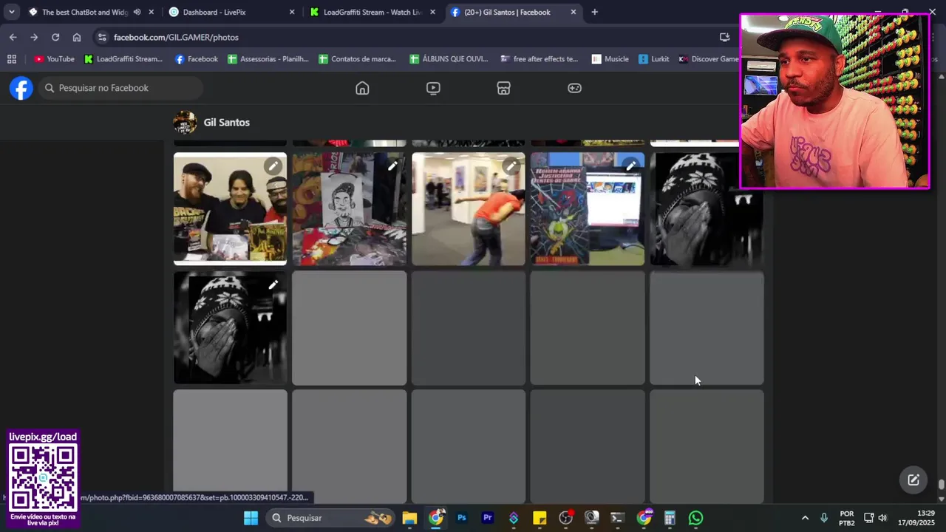Open the Contatos de marca bookmark
Viewport: 946px width, 532px height.
tap(357, 59)
